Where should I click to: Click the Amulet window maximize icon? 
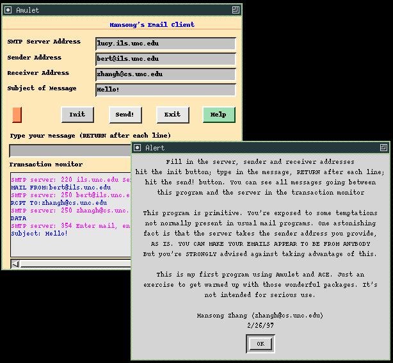click(236, 10)
